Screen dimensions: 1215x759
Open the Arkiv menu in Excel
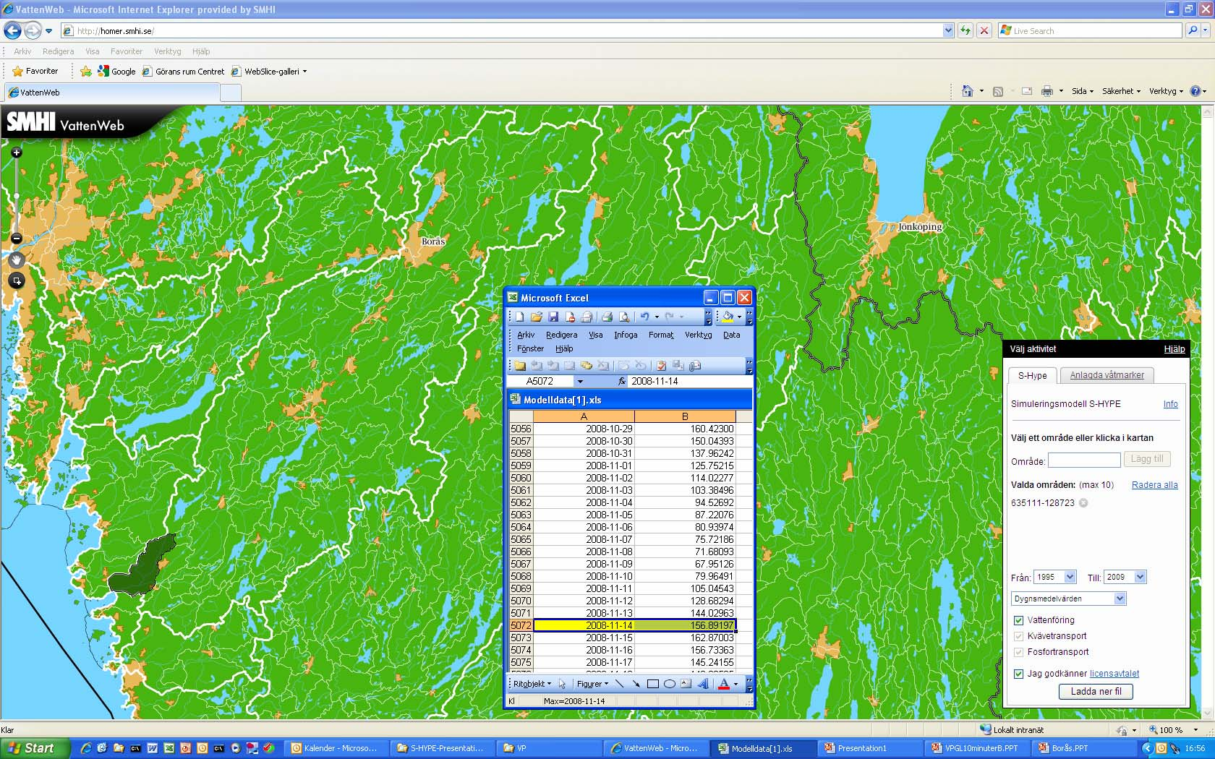coord(526,335)
